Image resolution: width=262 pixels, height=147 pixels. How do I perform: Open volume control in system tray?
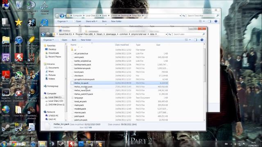pos(235,144)
